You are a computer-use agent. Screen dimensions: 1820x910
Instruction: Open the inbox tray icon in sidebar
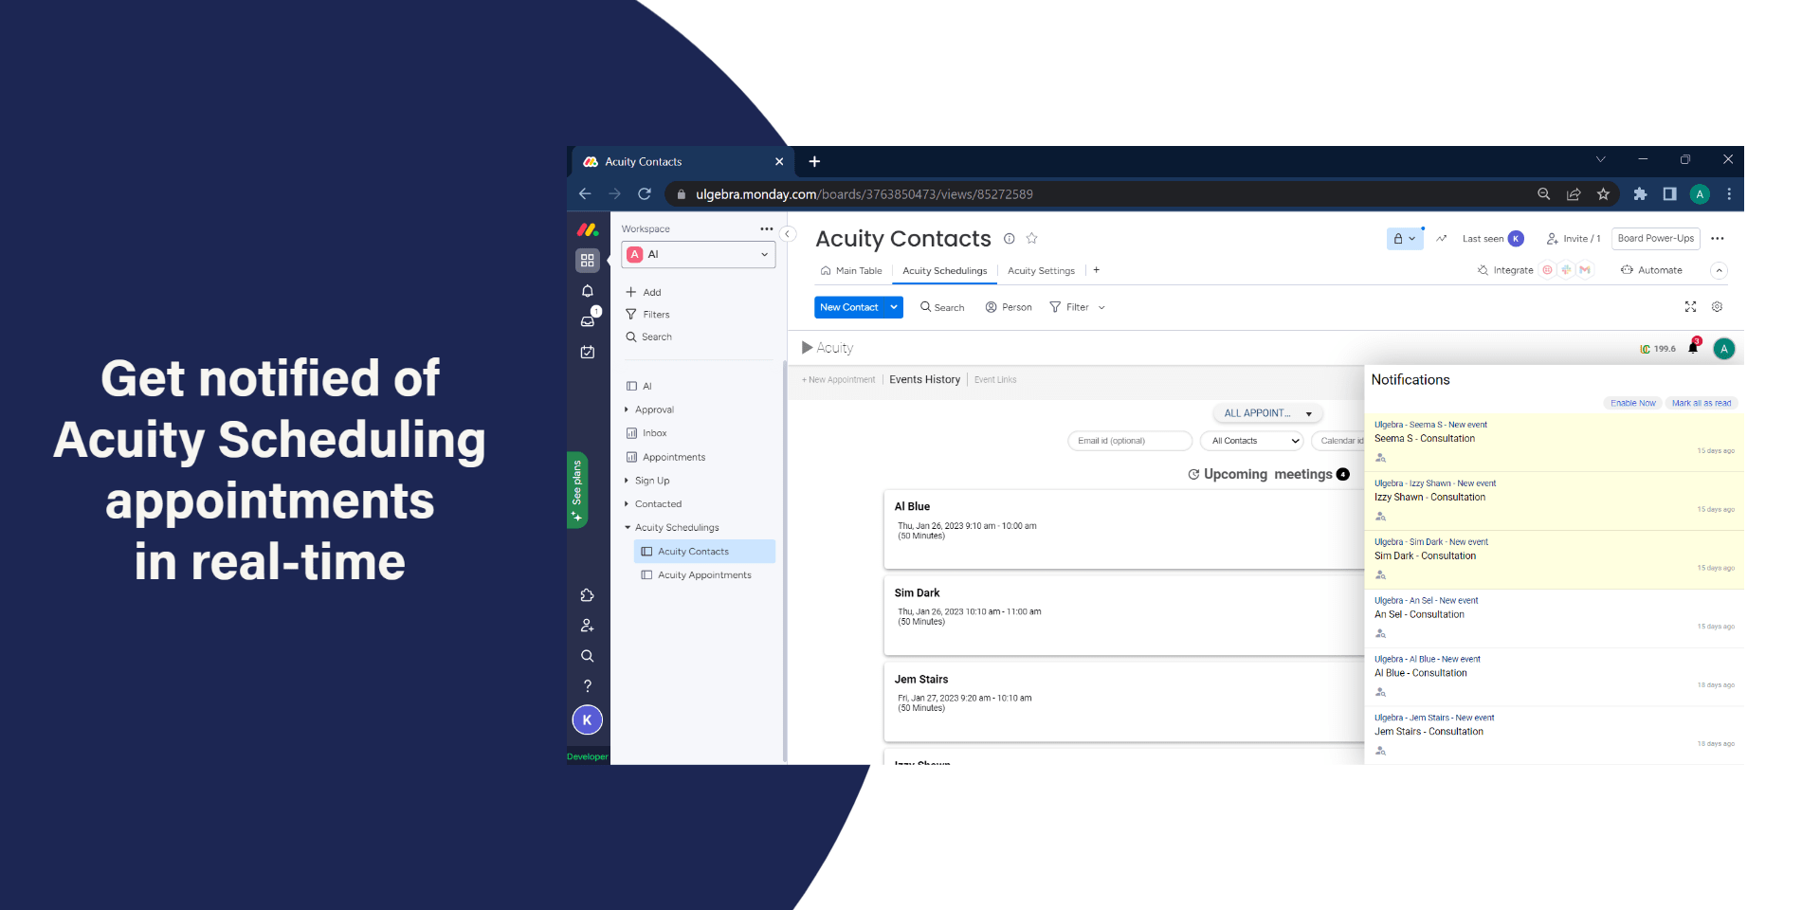click(x=588, y=320)
